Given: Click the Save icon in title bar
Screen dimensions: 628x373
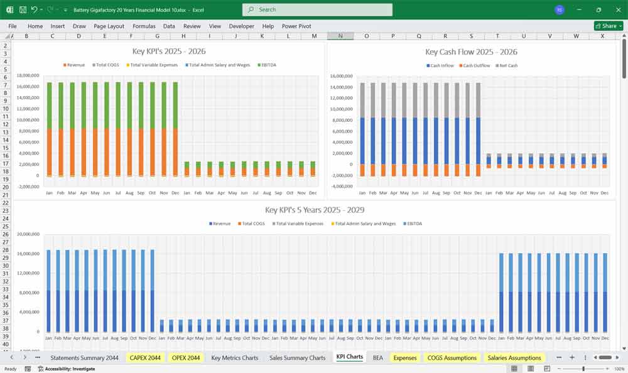Looking at the screenshot, I should click(x=23, y=10).
